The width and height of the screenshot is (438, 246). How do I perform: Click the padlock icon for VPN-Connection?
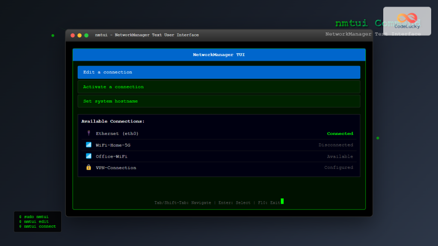click(x=89, y=167)
